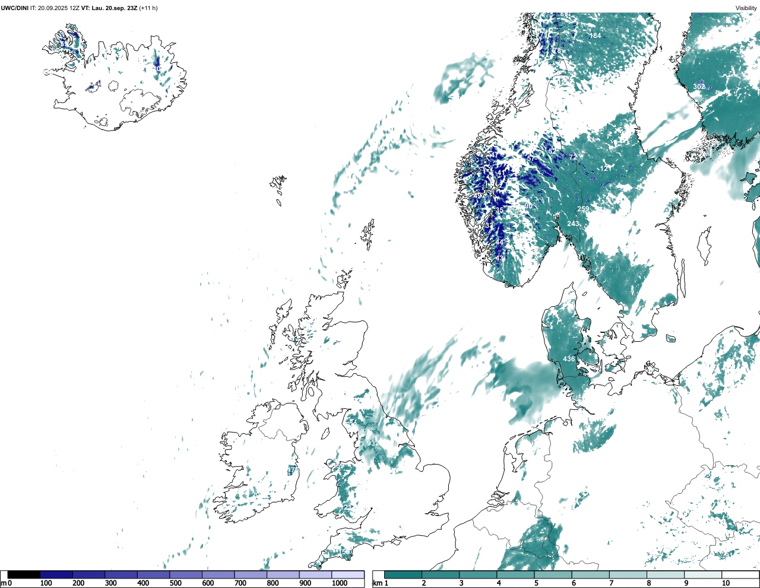The width and height of the screenshot is (760, 588).
Task: Click the 2–3 km legend swatch
Action: (441, 575)
